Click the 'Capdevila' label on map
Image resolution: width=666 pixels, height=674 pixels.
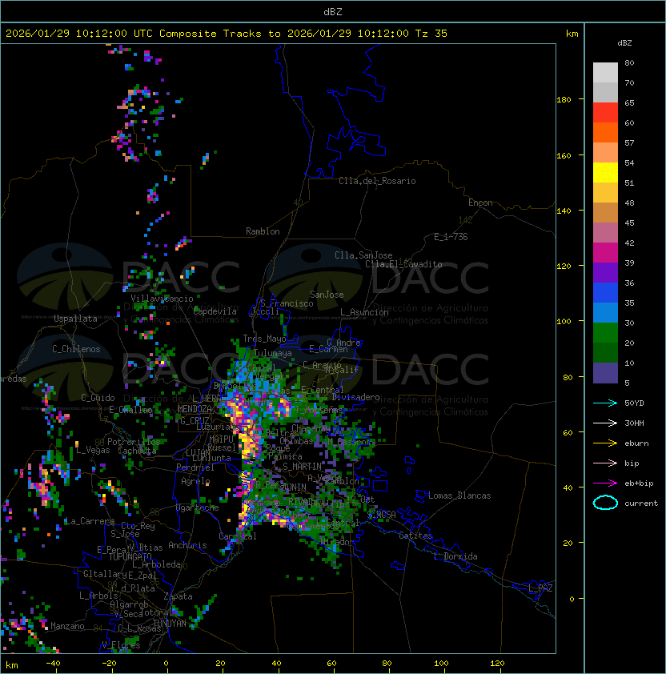click(x=215, y=311)
